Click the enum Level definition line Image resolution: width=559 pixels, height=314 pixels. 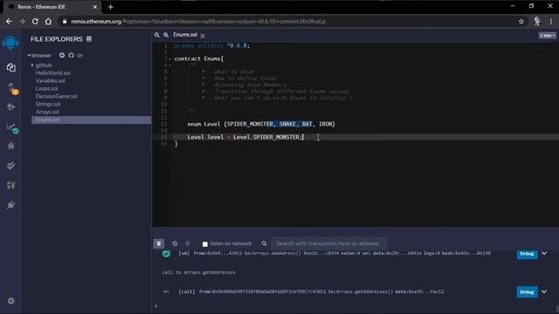tap(261, 124)
